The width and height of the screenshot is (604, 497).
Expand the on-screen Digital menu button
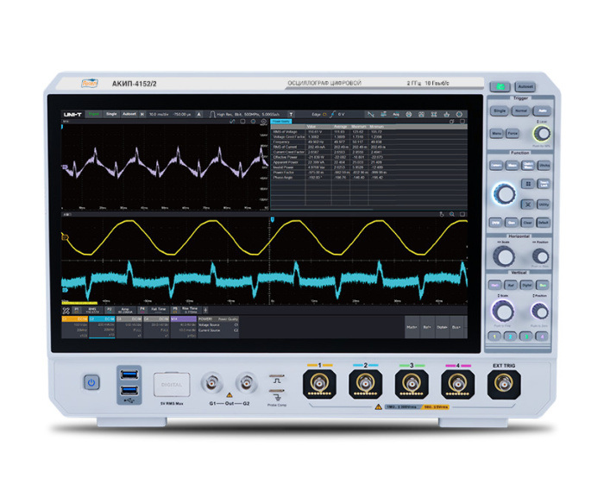tap(442, 327)
